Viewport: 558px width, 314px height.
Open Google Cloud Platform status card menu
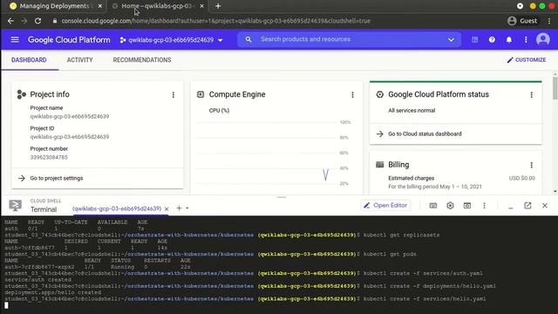pos(531,95)
